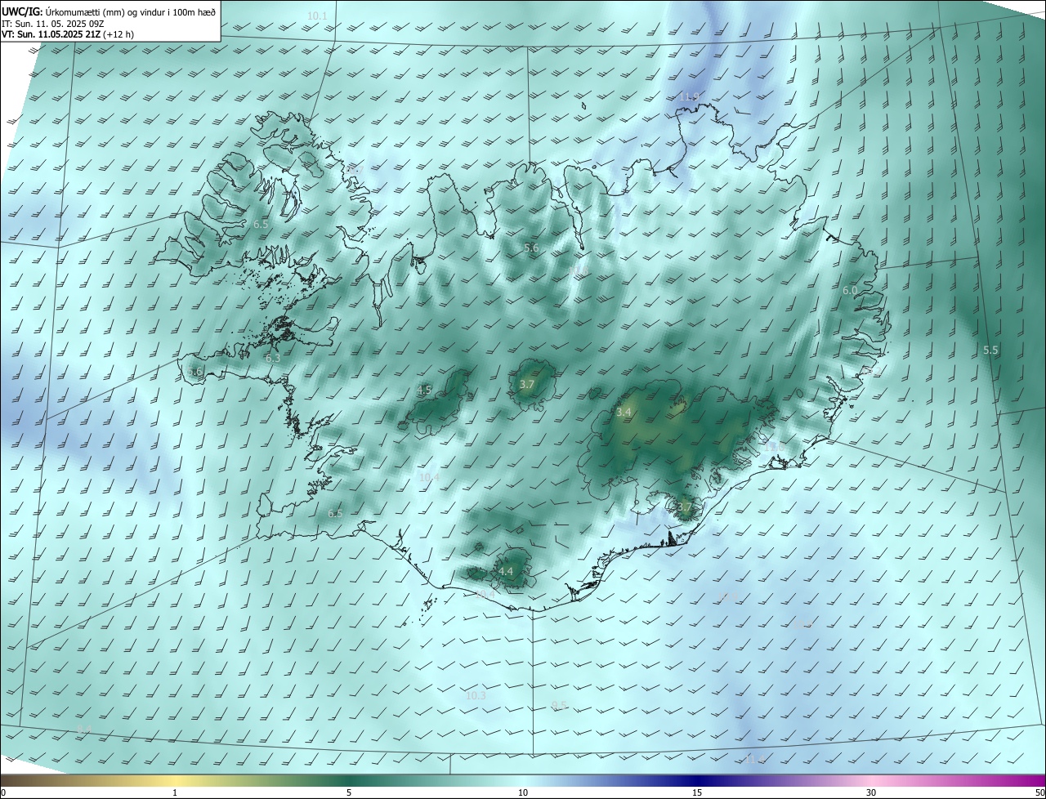Click the '6.0' value label on the map
The height and width of the screenshot is (799, 1046).
tap(850, 291)
